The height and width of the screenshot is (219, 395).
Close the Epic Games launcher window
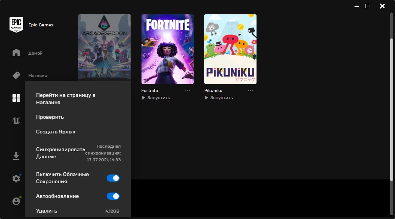(x=382, y=6)
